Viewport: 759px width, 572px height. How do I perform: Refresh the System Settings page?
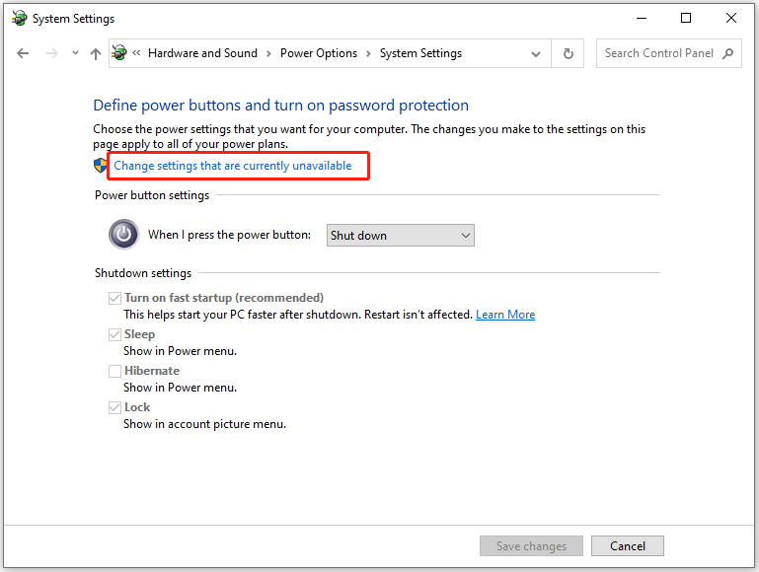coord(568,53)
